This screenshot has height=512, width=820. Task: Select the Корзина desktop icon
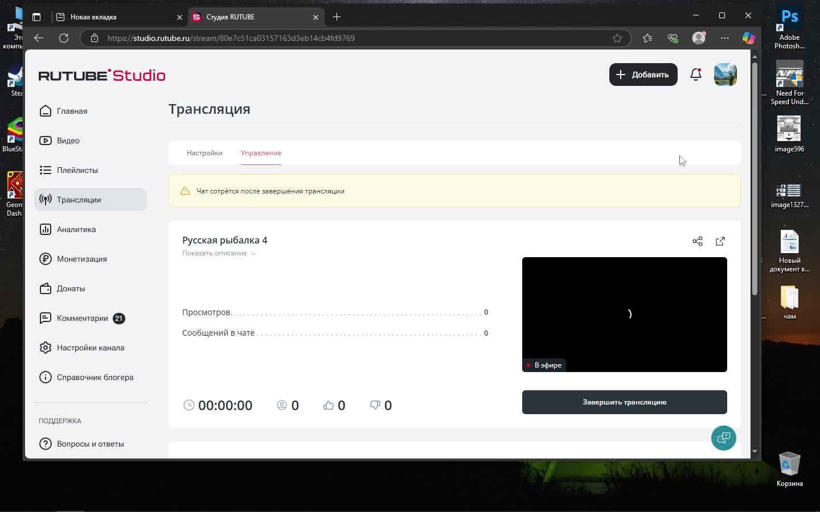pos(790,469)
